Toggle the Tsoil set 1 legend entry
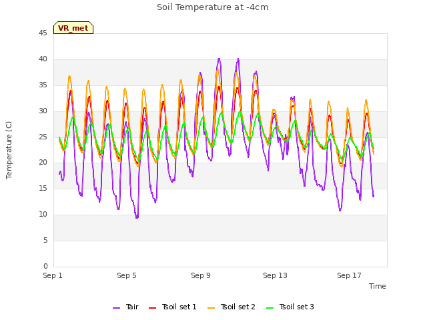 tap(172, 307)
